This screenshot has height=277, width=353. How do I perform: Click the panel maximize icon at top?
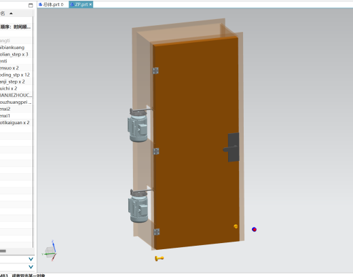(31, 5)
